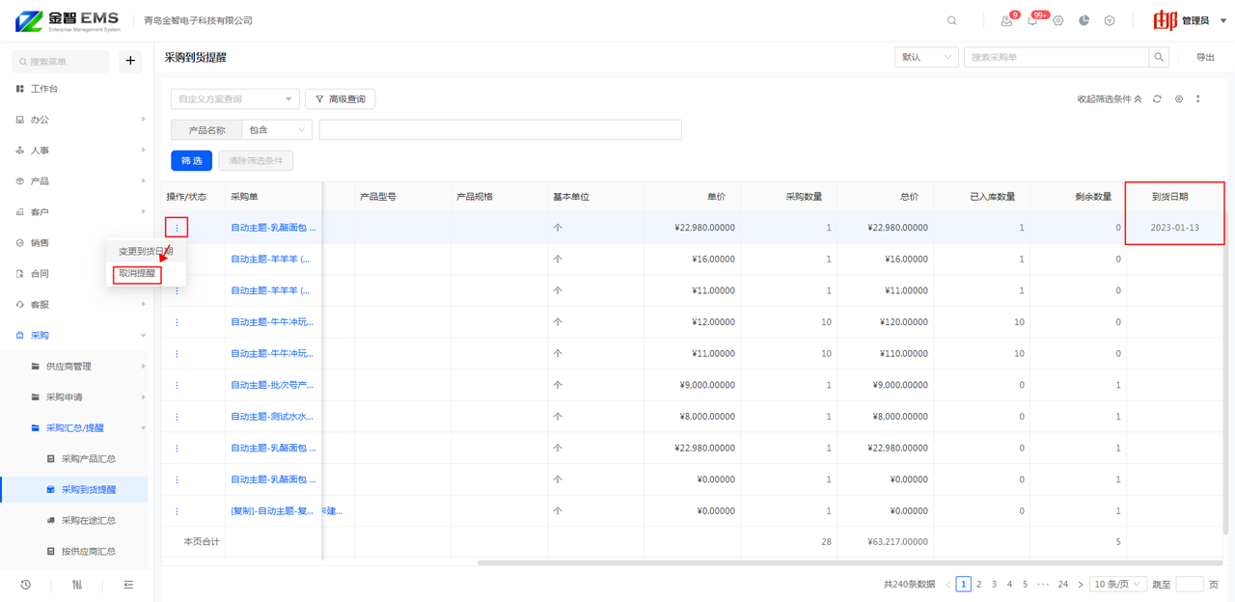The height and width of the screenshot is (602, 1235).
Task: Open the 默认 dropdown in the header
Action: tap(926, 57)
